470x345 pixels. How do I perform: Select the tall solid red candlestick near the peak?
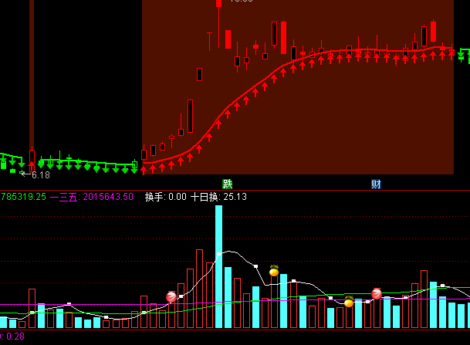[283, 37]
